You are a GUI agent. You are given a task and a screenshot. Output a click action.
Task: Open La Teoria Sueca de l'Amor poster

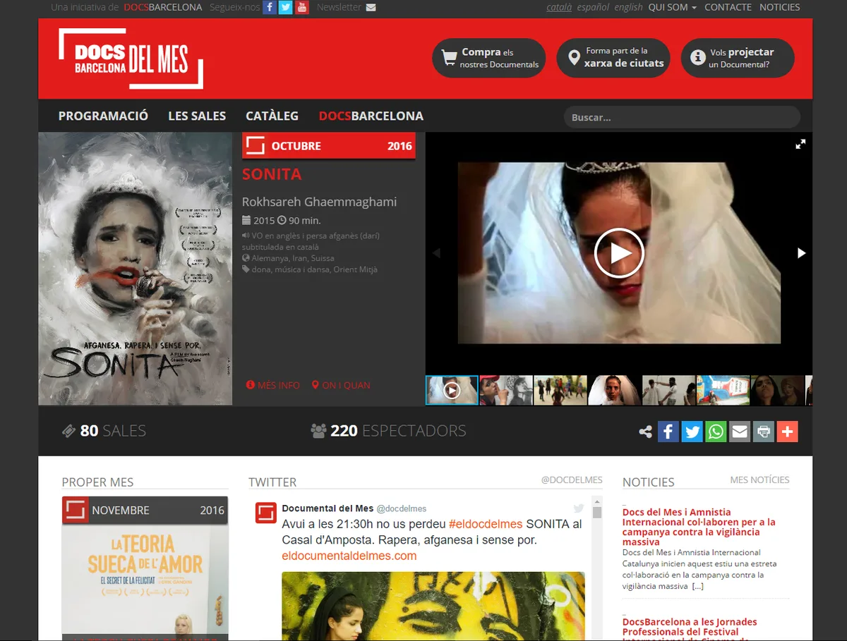[x=145, y=582]
